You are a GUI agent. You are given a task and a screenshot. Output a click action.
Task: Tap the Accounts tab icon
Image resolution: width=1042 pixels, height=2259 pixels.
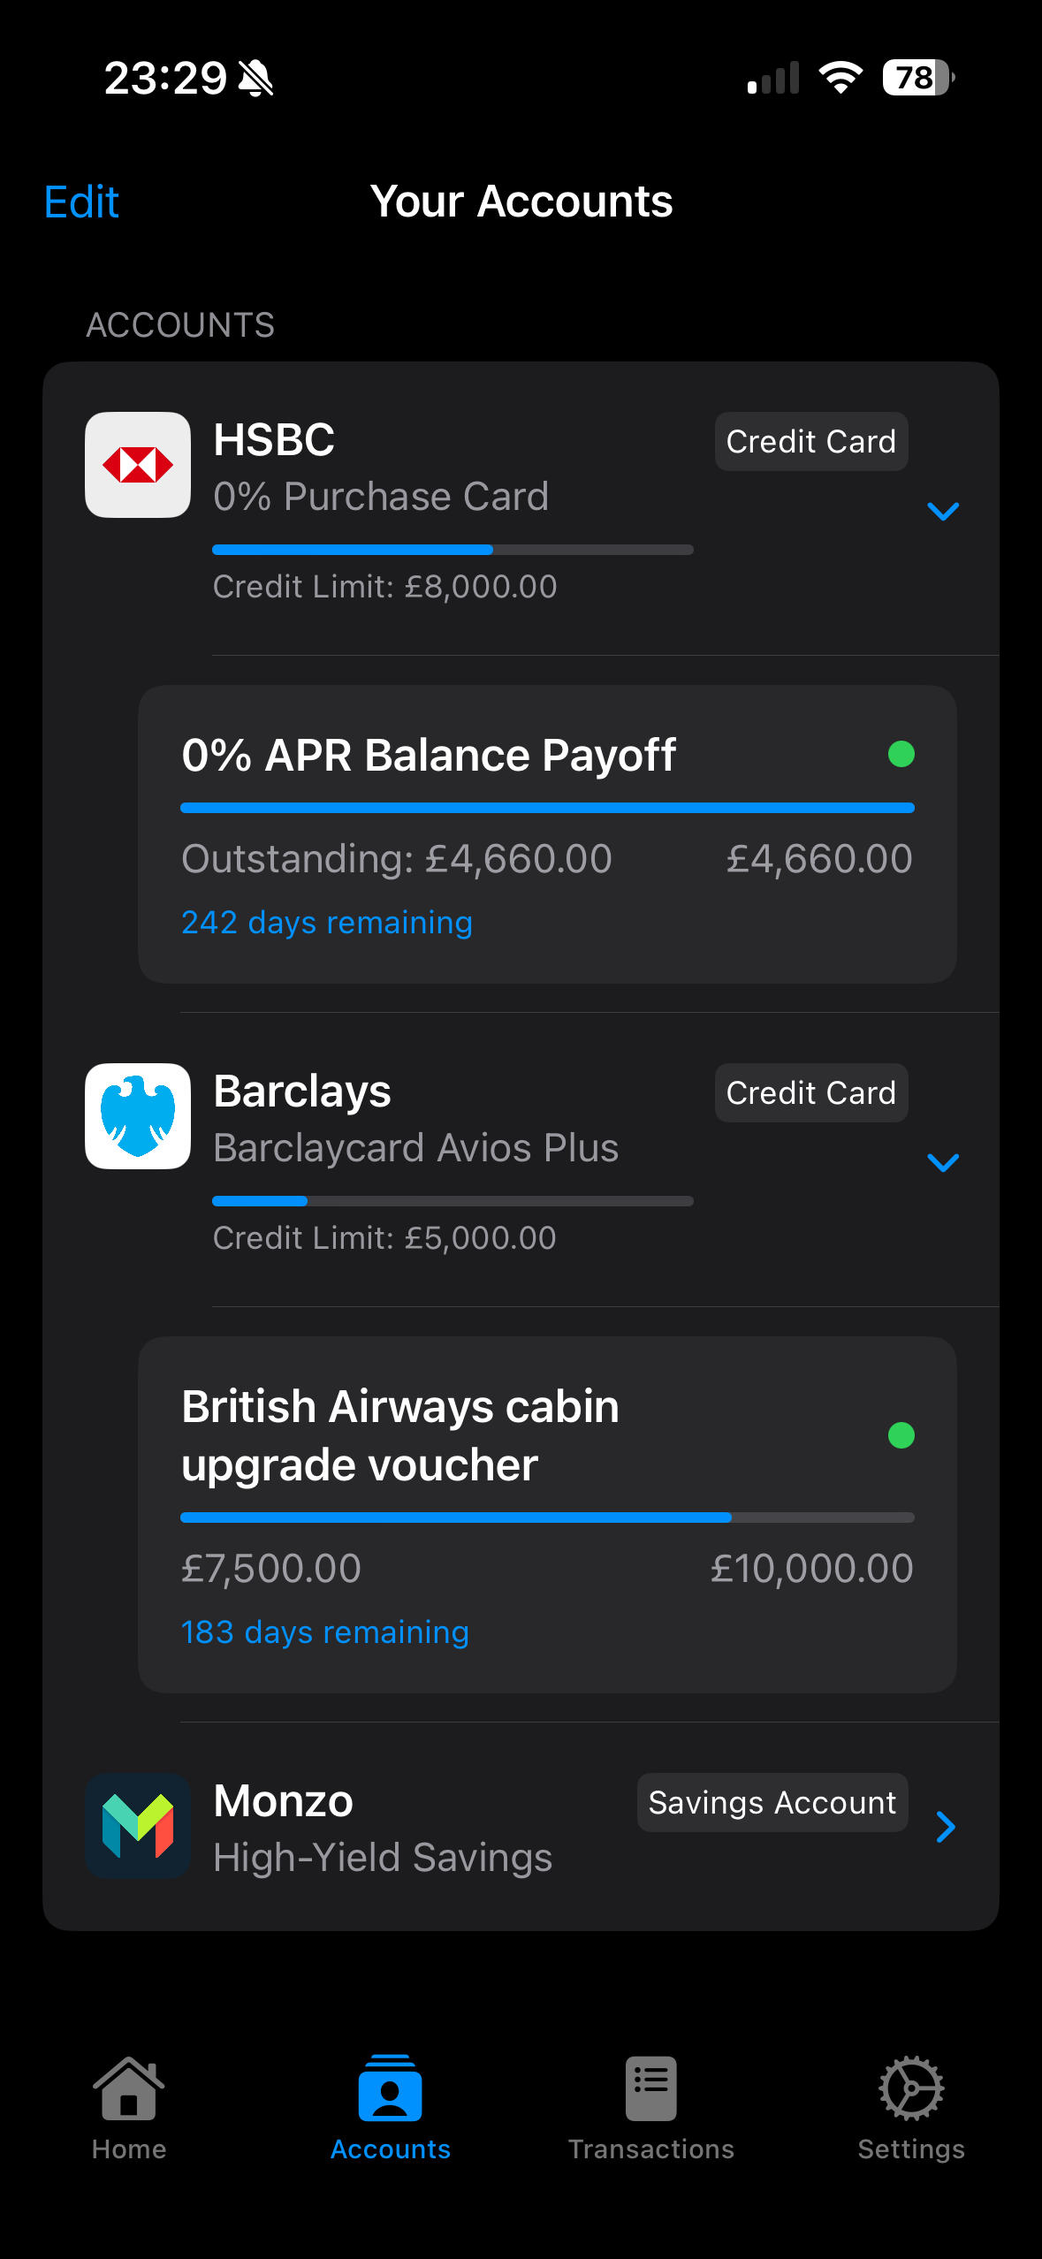tap(390, 2088)
